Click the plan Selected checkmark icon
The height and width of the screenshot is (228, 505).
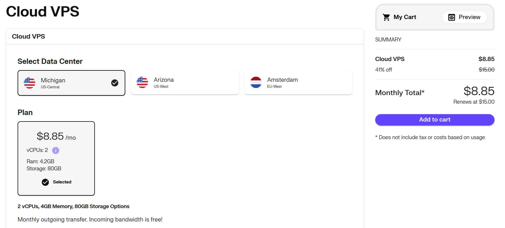(x=45, y=182)
